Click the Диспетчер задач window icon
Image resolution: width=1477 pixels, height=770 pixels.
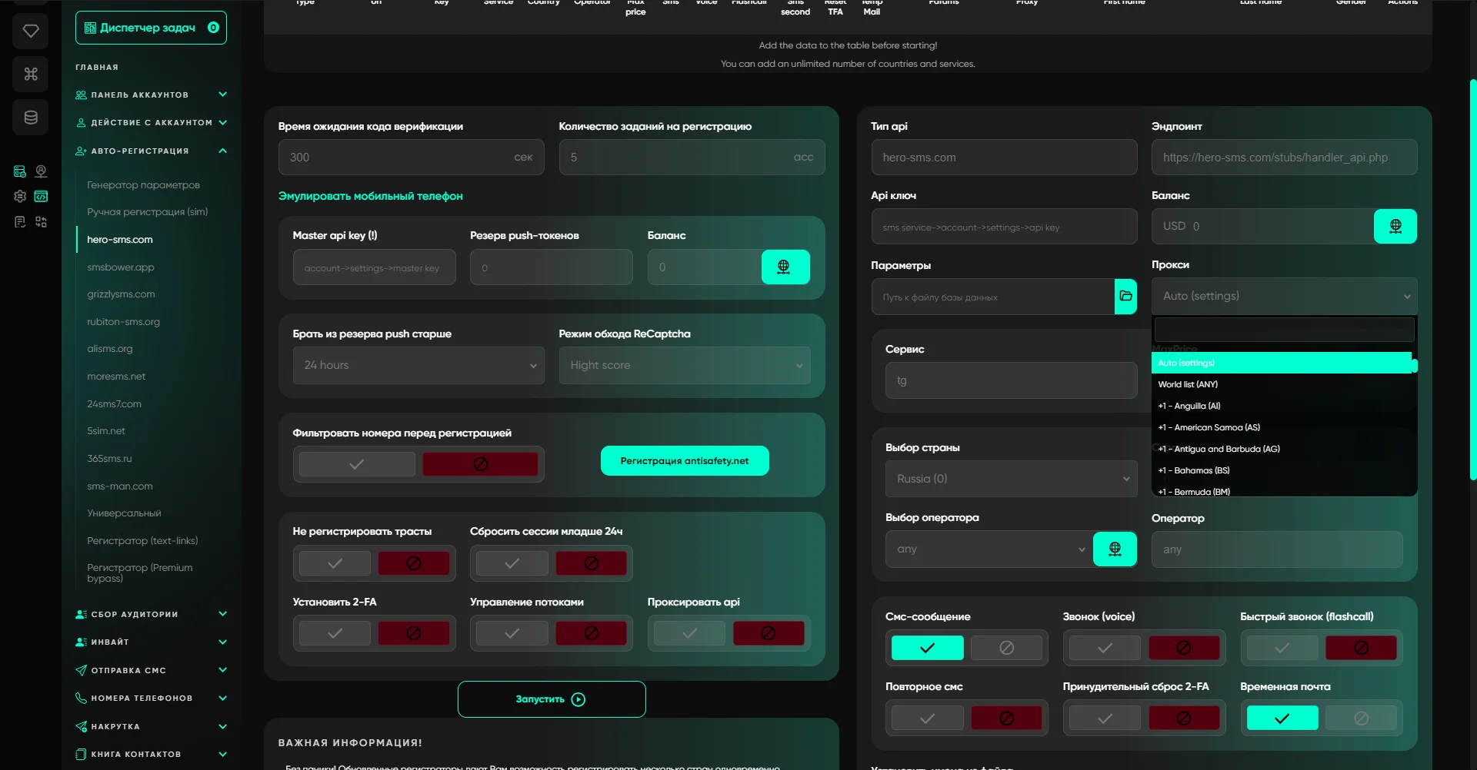pos(90,28)
